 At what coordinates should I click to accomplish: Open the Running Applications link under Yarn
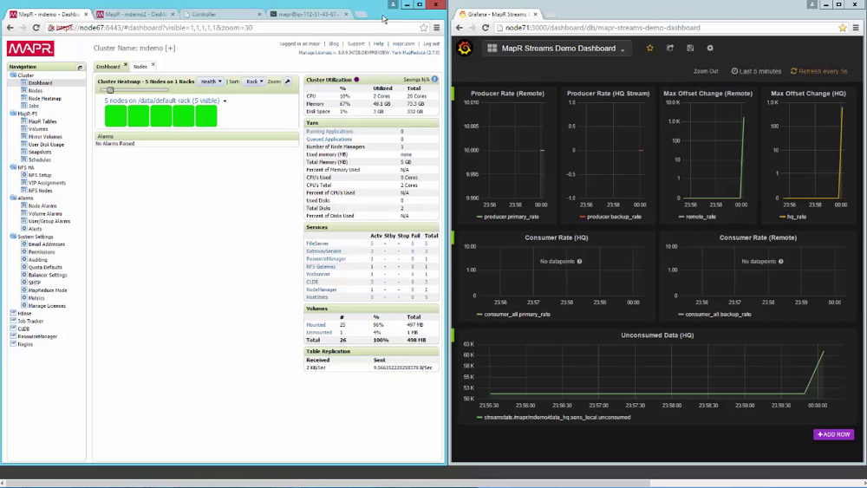click(329, 132)
